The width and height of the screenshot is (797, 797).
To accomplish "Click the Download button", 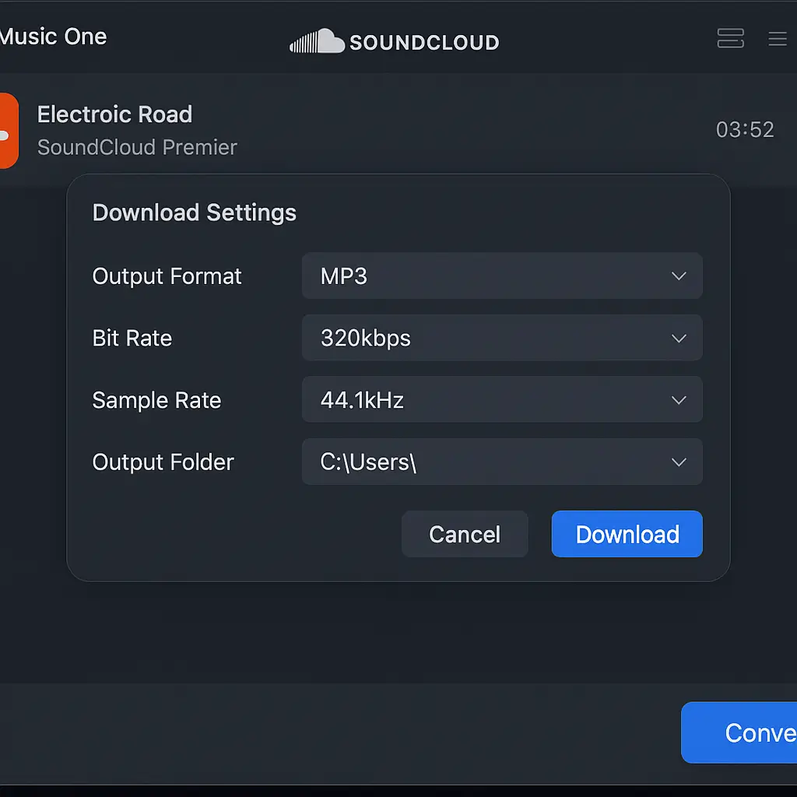I will coord(627,534).
